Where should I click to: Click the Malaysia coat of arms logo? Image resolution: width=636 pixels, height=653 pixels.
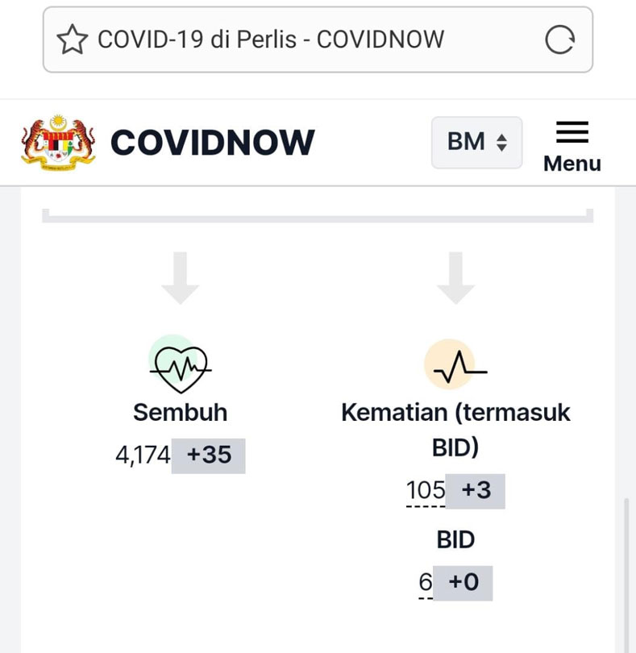point(58,142)
